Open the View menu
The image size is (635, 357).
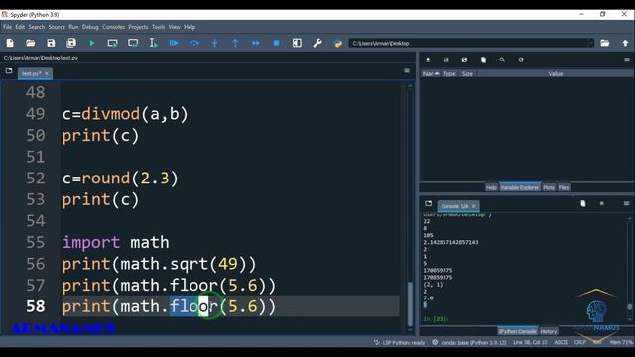(x=175, y=27)
